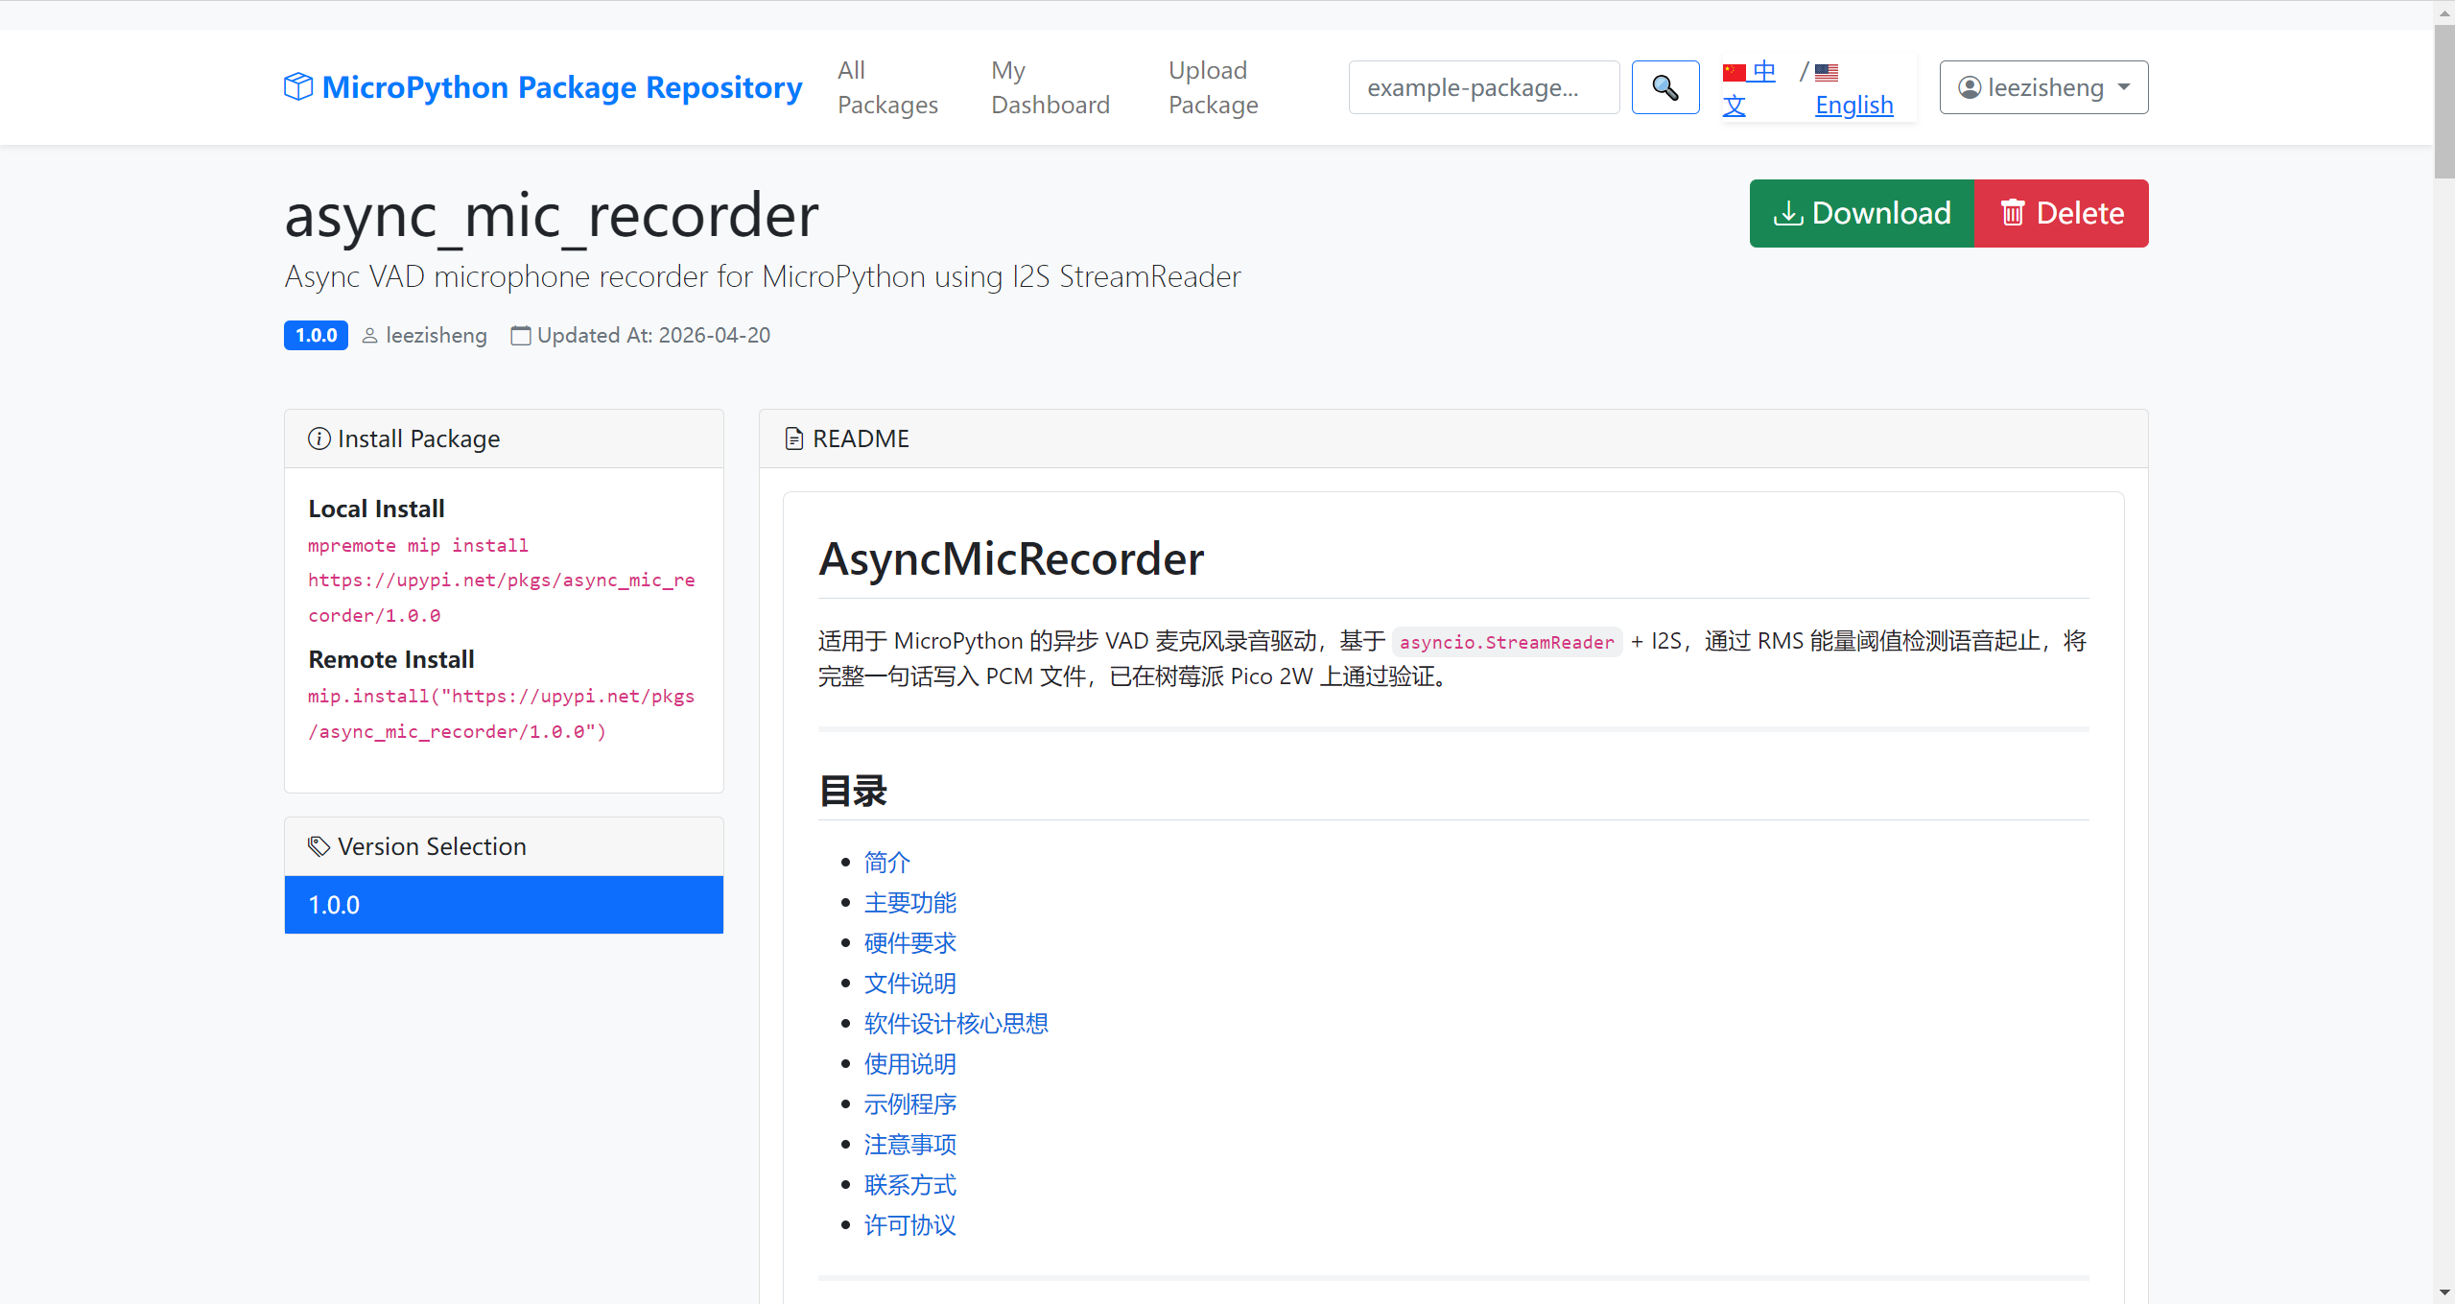Click the US flag language icon
The height and width of the screenshot is (1304, 2455).
coord(1827,72)
